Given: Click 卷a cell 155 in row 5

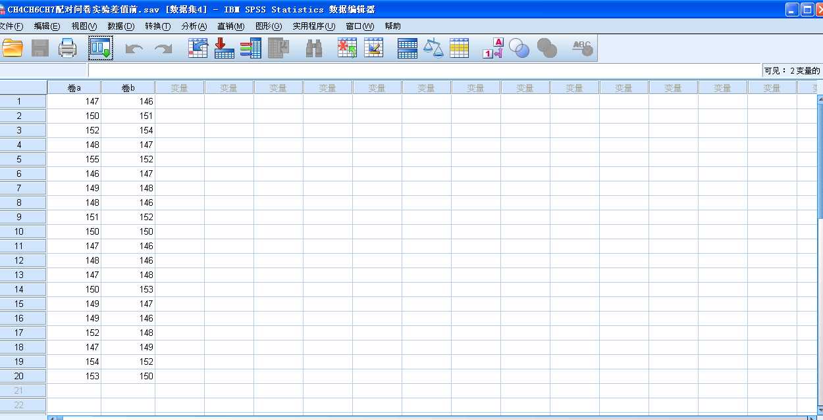Looking at the screenshot, I should [x=74, y=159].
